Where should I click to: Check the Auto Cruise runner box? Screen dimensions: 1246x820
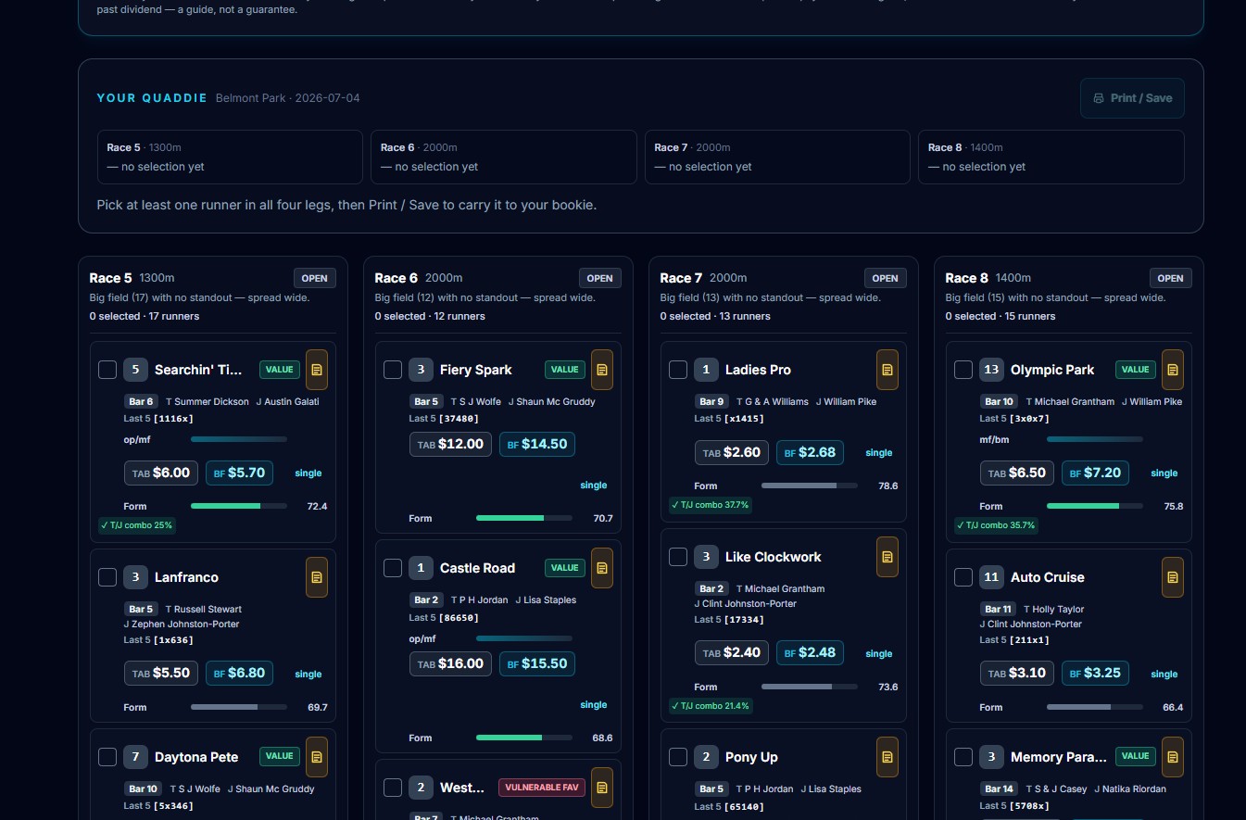tap(963, 577)
